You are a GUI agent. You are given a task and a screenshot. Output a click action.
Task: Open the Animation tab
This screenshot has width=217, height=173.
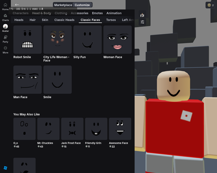click(114, 13)
